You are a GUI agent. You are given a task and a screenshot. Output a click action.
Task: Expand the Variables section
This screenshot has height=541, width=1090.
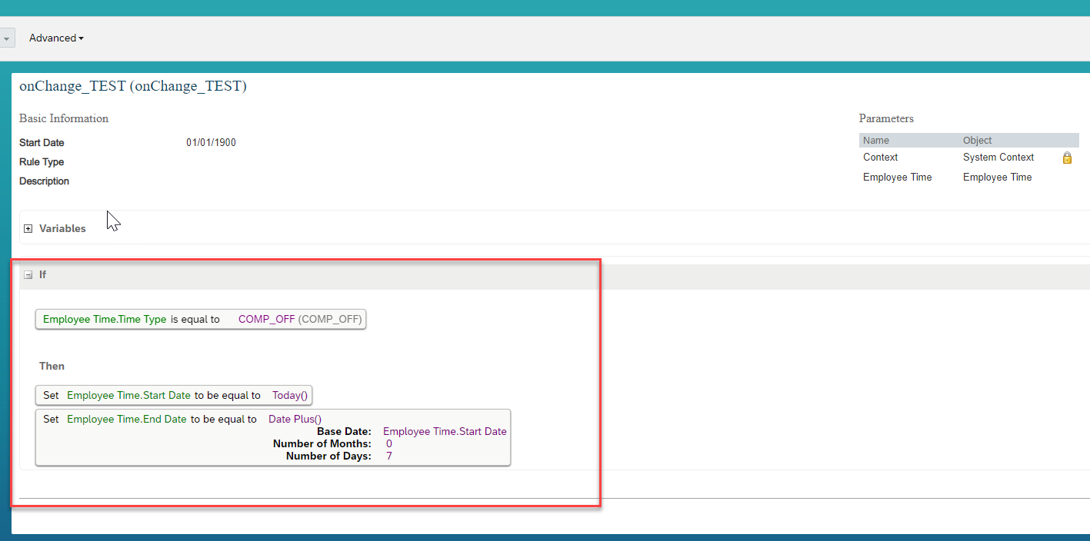tap(28, 229)
